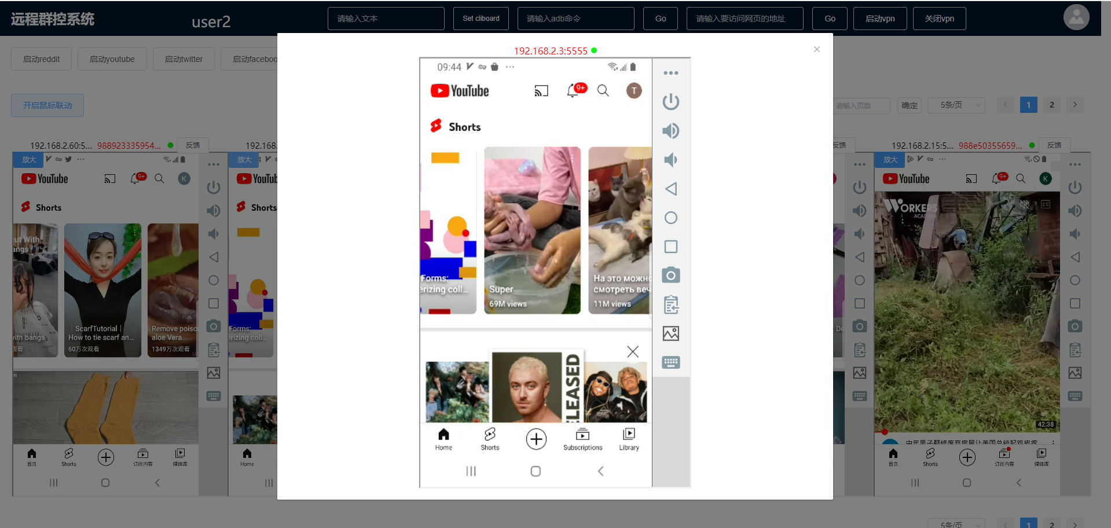
Task: Click the user profile avatar in the top bar
Action: tap(1076, 17)
